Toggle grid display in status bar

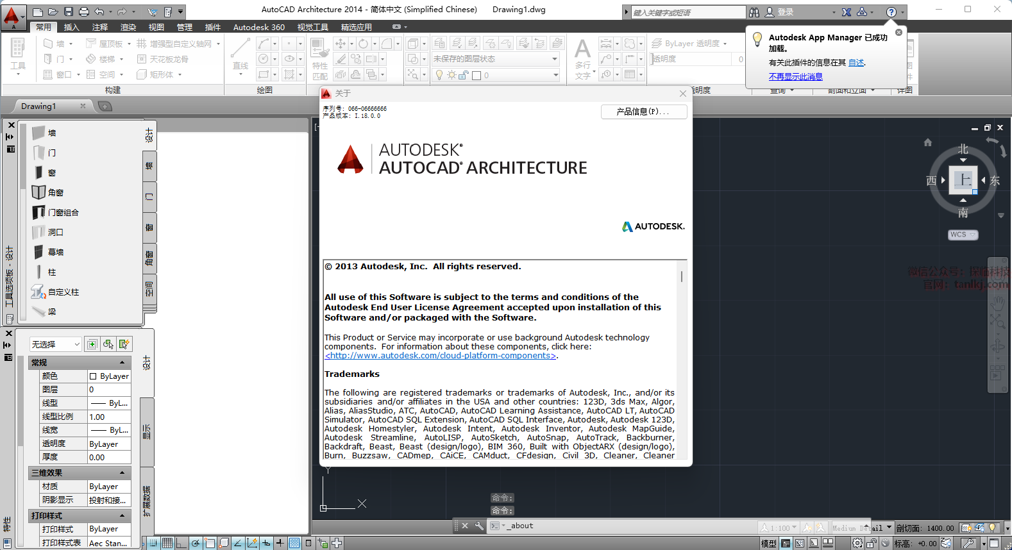click(x=167, y=543)
